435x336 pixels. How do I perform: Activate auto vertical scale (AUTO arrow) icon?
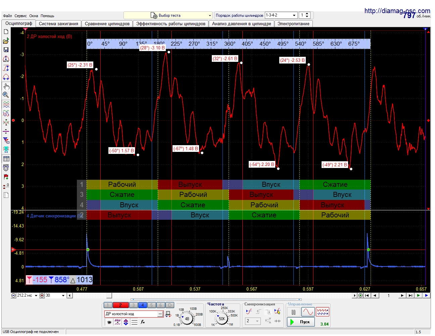tap(6, 59)
